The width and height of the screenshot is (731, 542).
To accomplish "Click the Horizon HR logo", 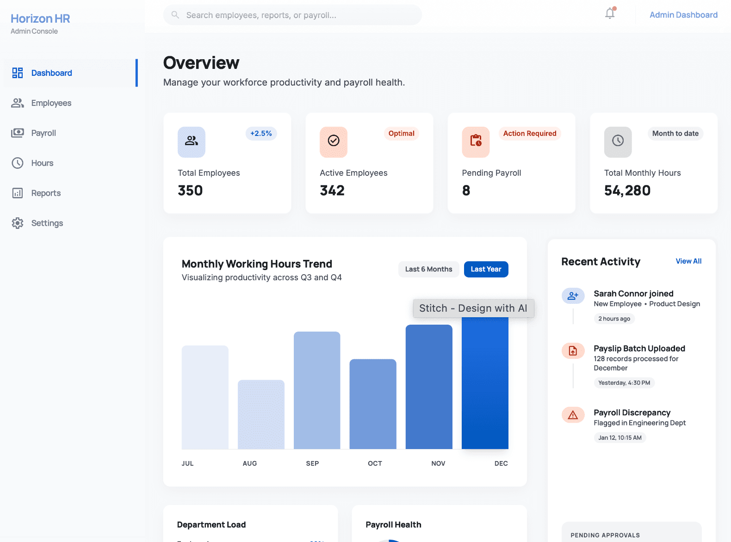I will 40,18.
